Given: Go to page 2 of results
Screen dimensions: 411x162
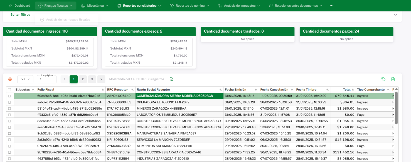Looking at the screenshot, I should pyautogui.click(x=83, y=79).
